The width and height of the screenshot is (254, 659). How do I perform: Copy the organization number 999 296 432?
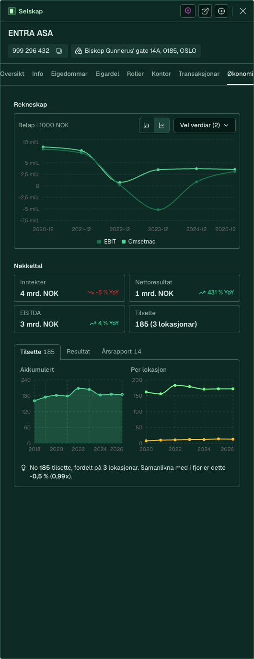pyautogui.click(x=59, y=51)
